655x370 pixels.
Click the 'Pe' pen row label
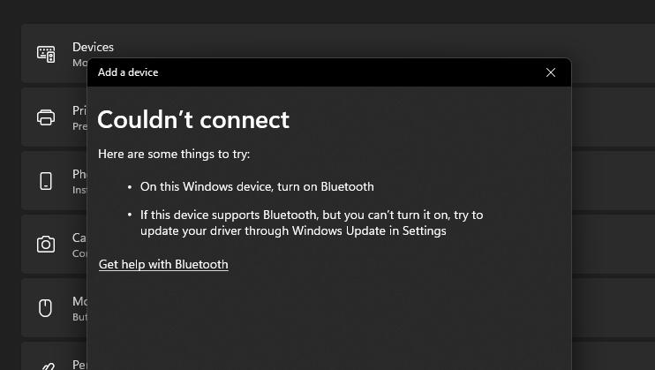click(x=79, y=364)
